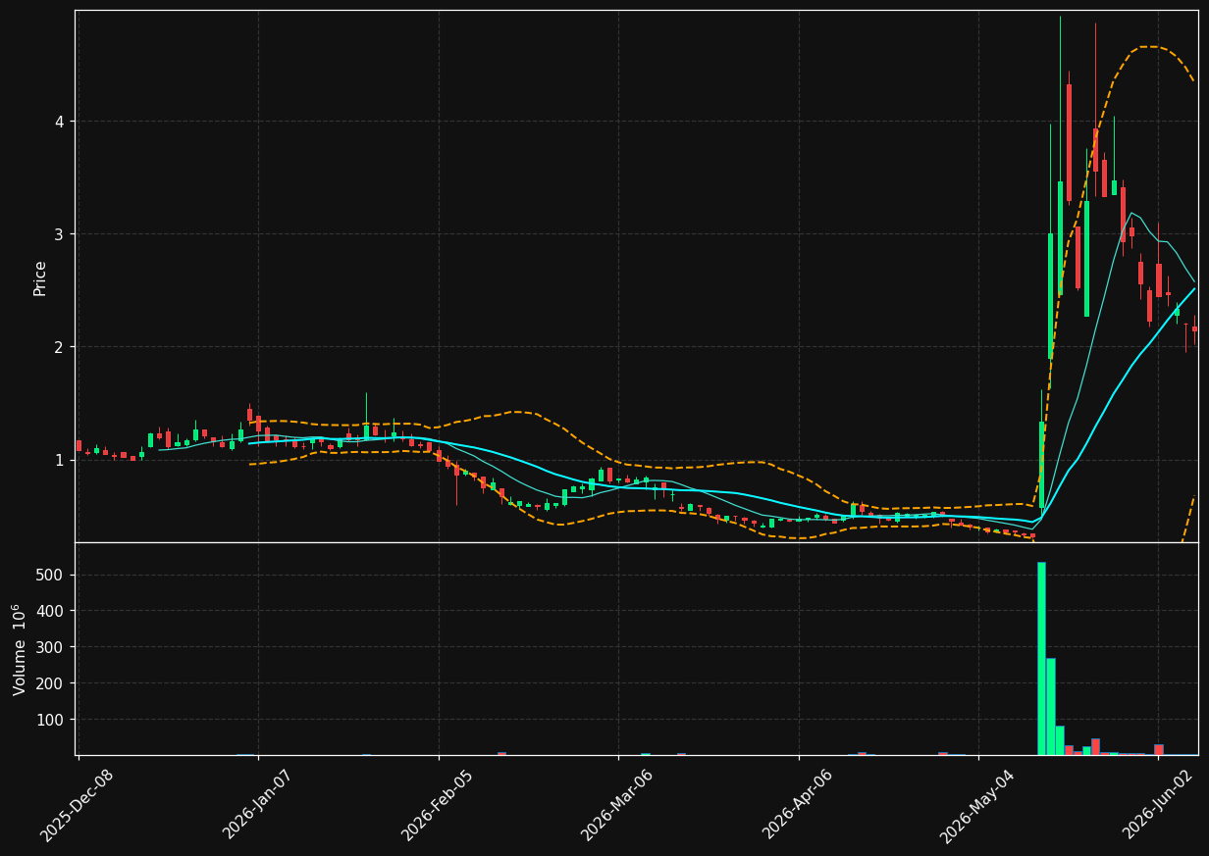Click the 2025-Dec-08 date label
Image resolution: width=1209 pixels, height=856 pixels.
(x=77, y=805)
